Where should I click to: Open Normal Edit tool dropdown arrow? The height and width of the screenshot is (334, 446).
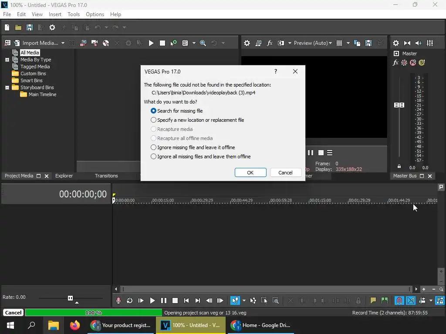[x=244, y=301]
